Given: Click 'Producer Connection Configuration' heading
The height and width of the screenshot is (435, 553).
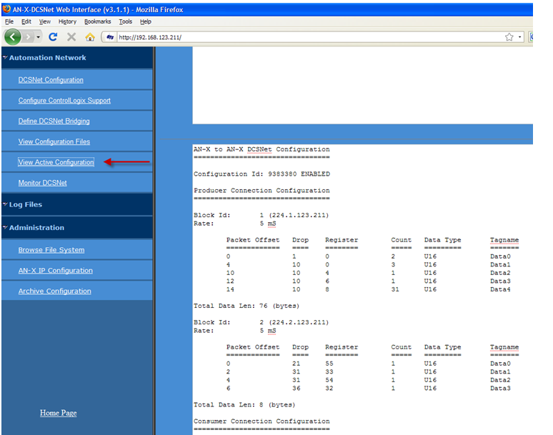Looking at the screenshot, I should (261, 191).
